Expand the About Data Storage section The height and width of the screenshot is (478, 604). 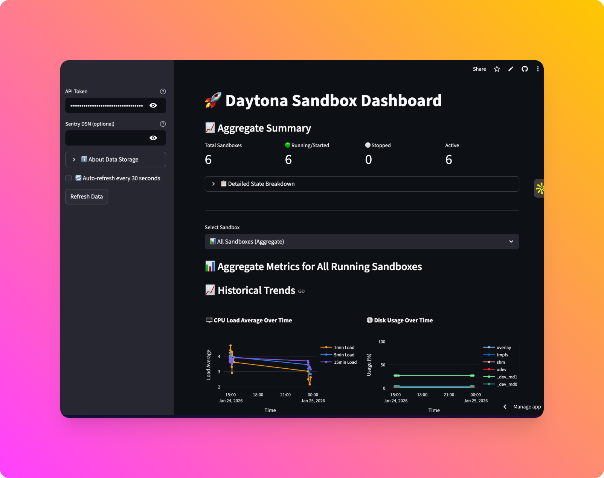tap(116, 160)
